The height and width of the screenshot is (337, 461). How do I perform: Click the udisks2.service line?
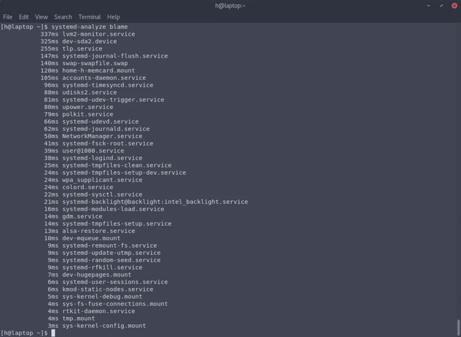coord(80,92)
